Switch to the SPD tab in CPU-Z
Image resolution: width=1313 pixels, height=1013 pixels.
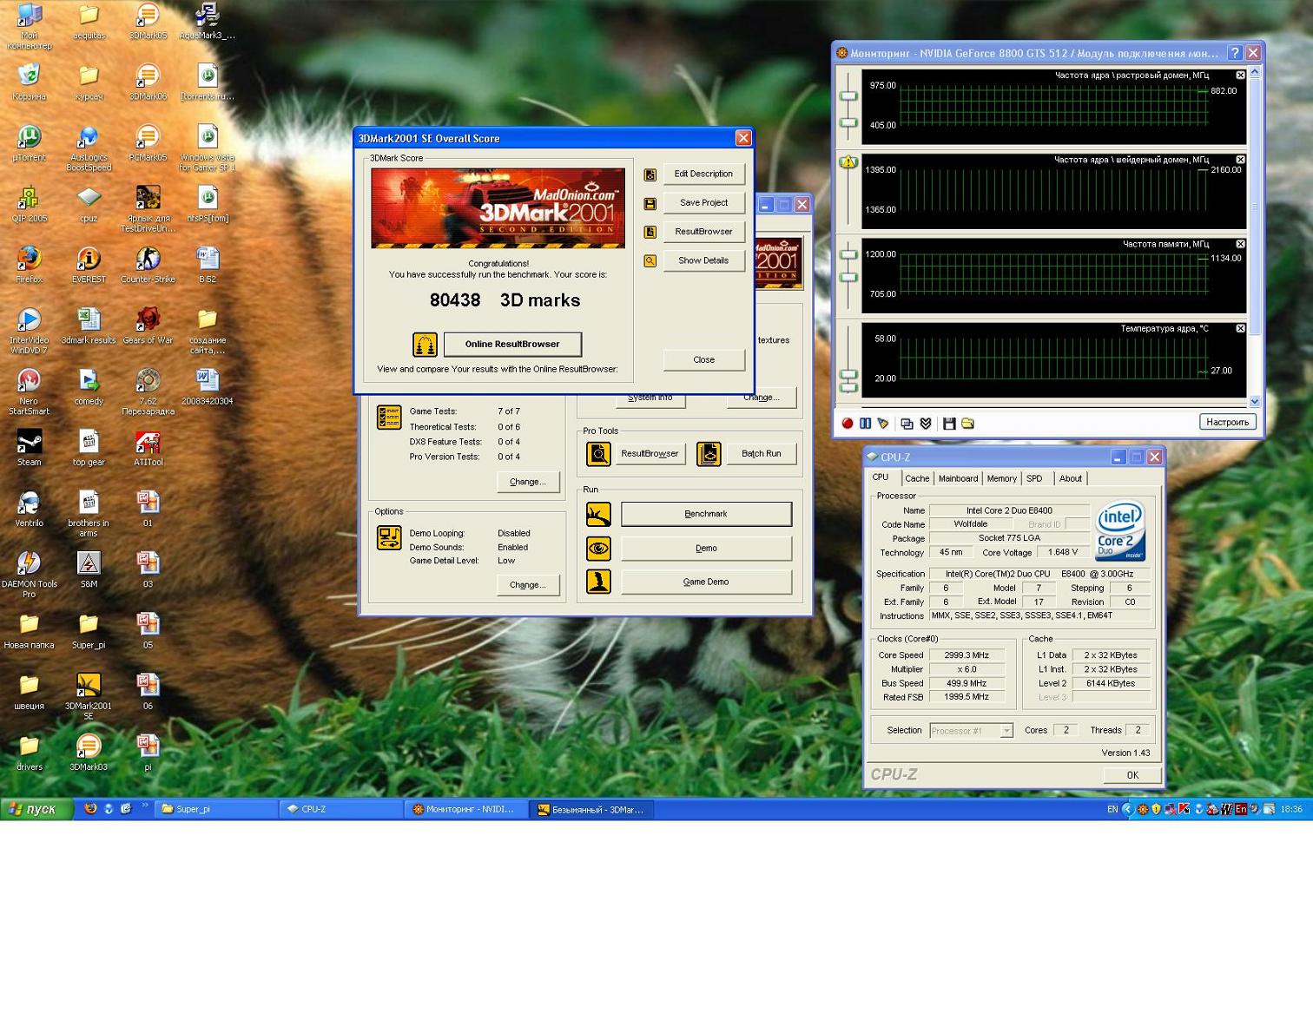tap(1034, 478)
